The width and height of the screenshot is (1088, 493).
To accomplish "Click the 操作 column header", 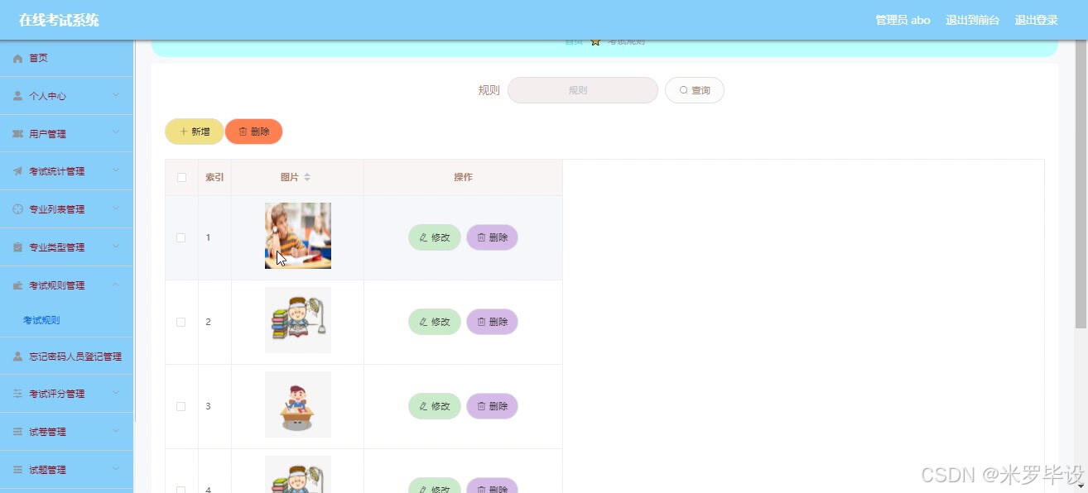I will tap(463, 177).
